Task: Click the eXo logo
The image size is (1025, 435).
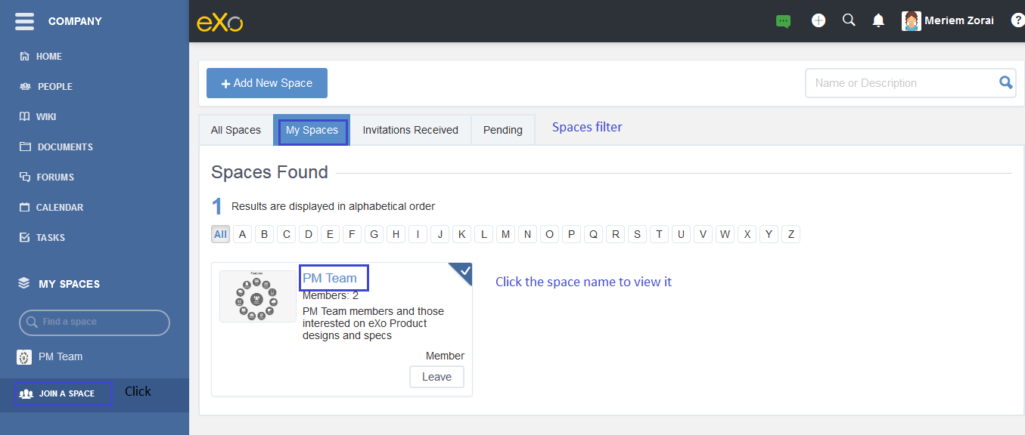Action: [x=219, y=22]
